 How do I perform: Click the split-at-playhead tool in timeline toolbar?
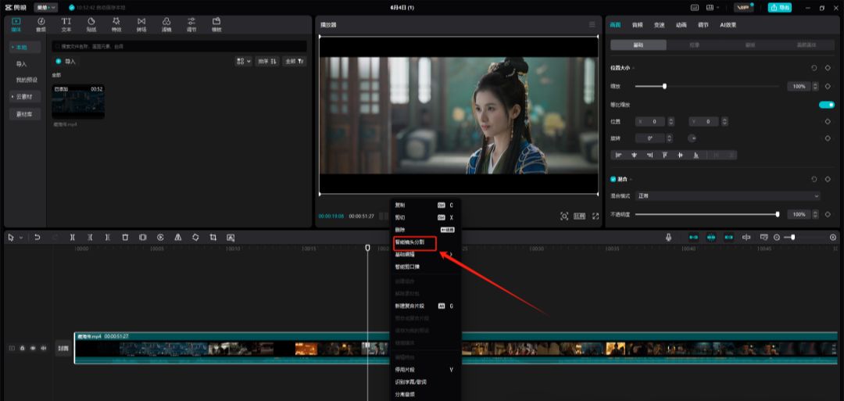tap(72, 237)
